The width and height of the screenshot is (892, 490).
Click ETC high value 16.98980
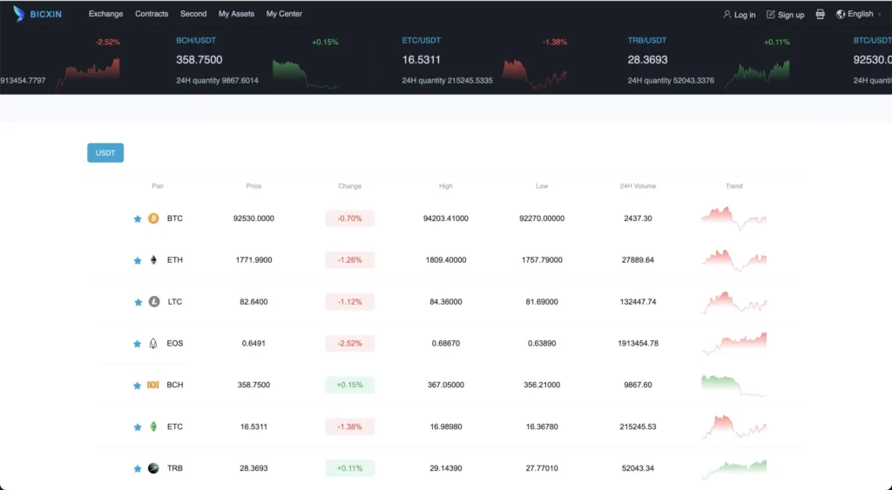coord(445,426)
